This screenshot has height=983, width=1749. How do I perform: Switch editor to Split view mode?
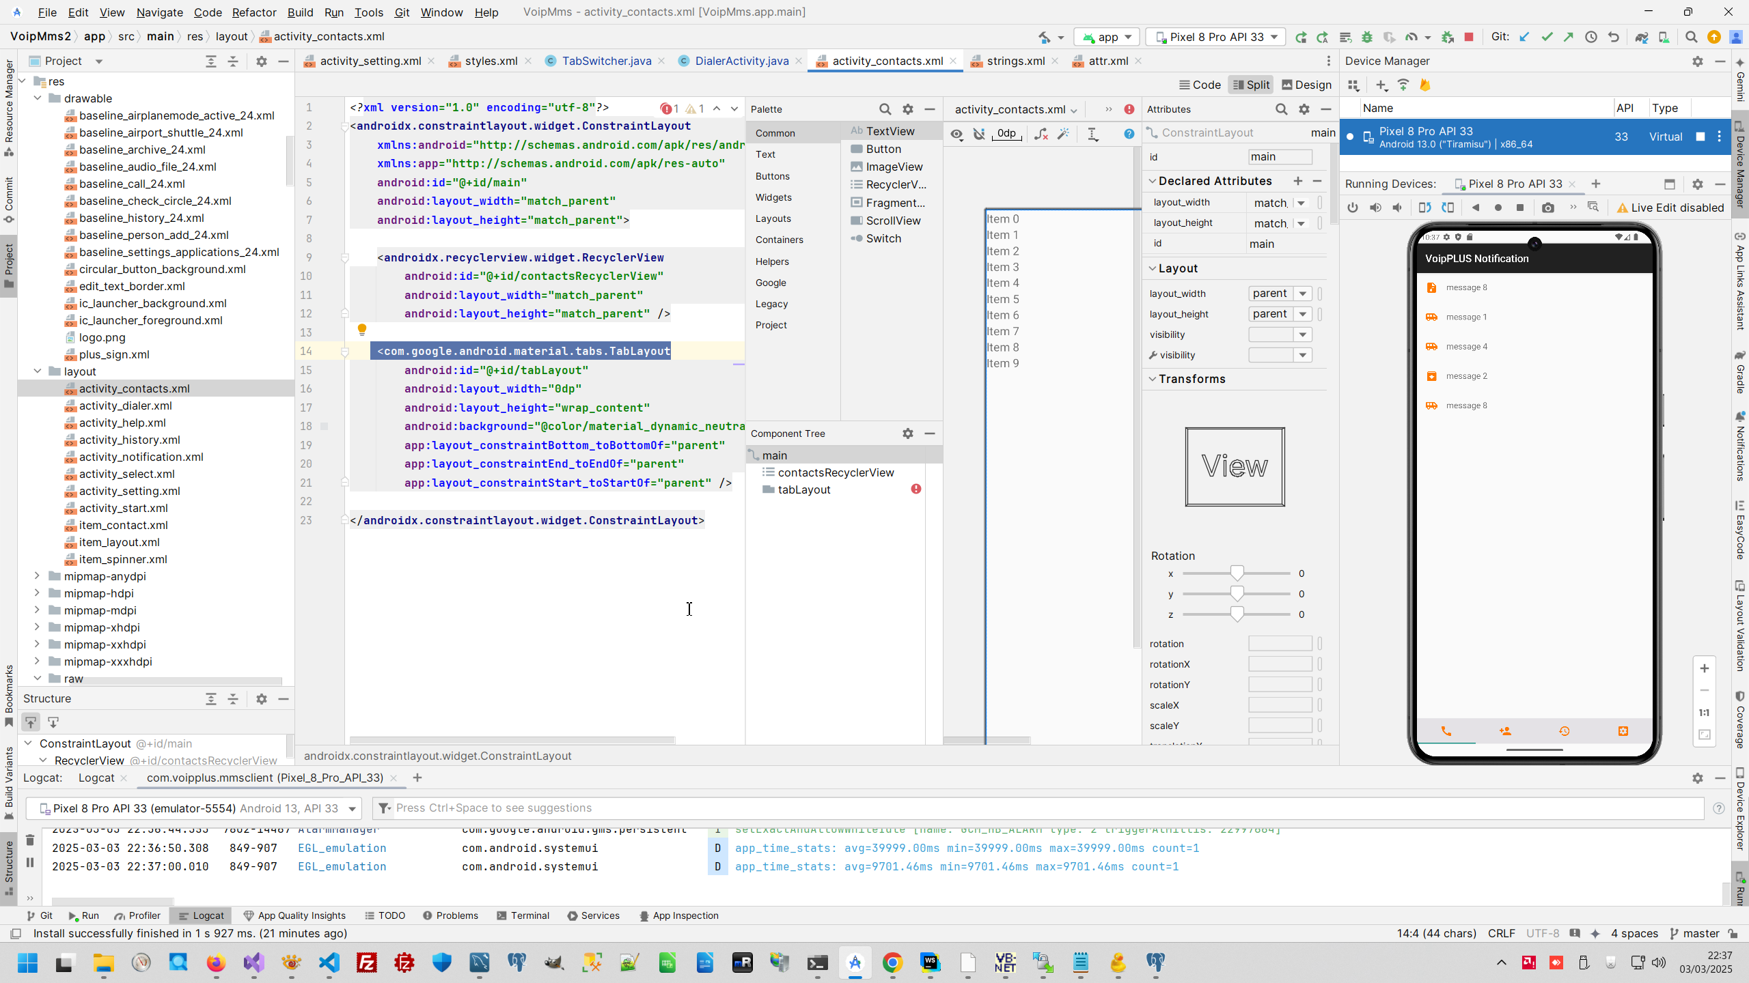click(1251, 85)
